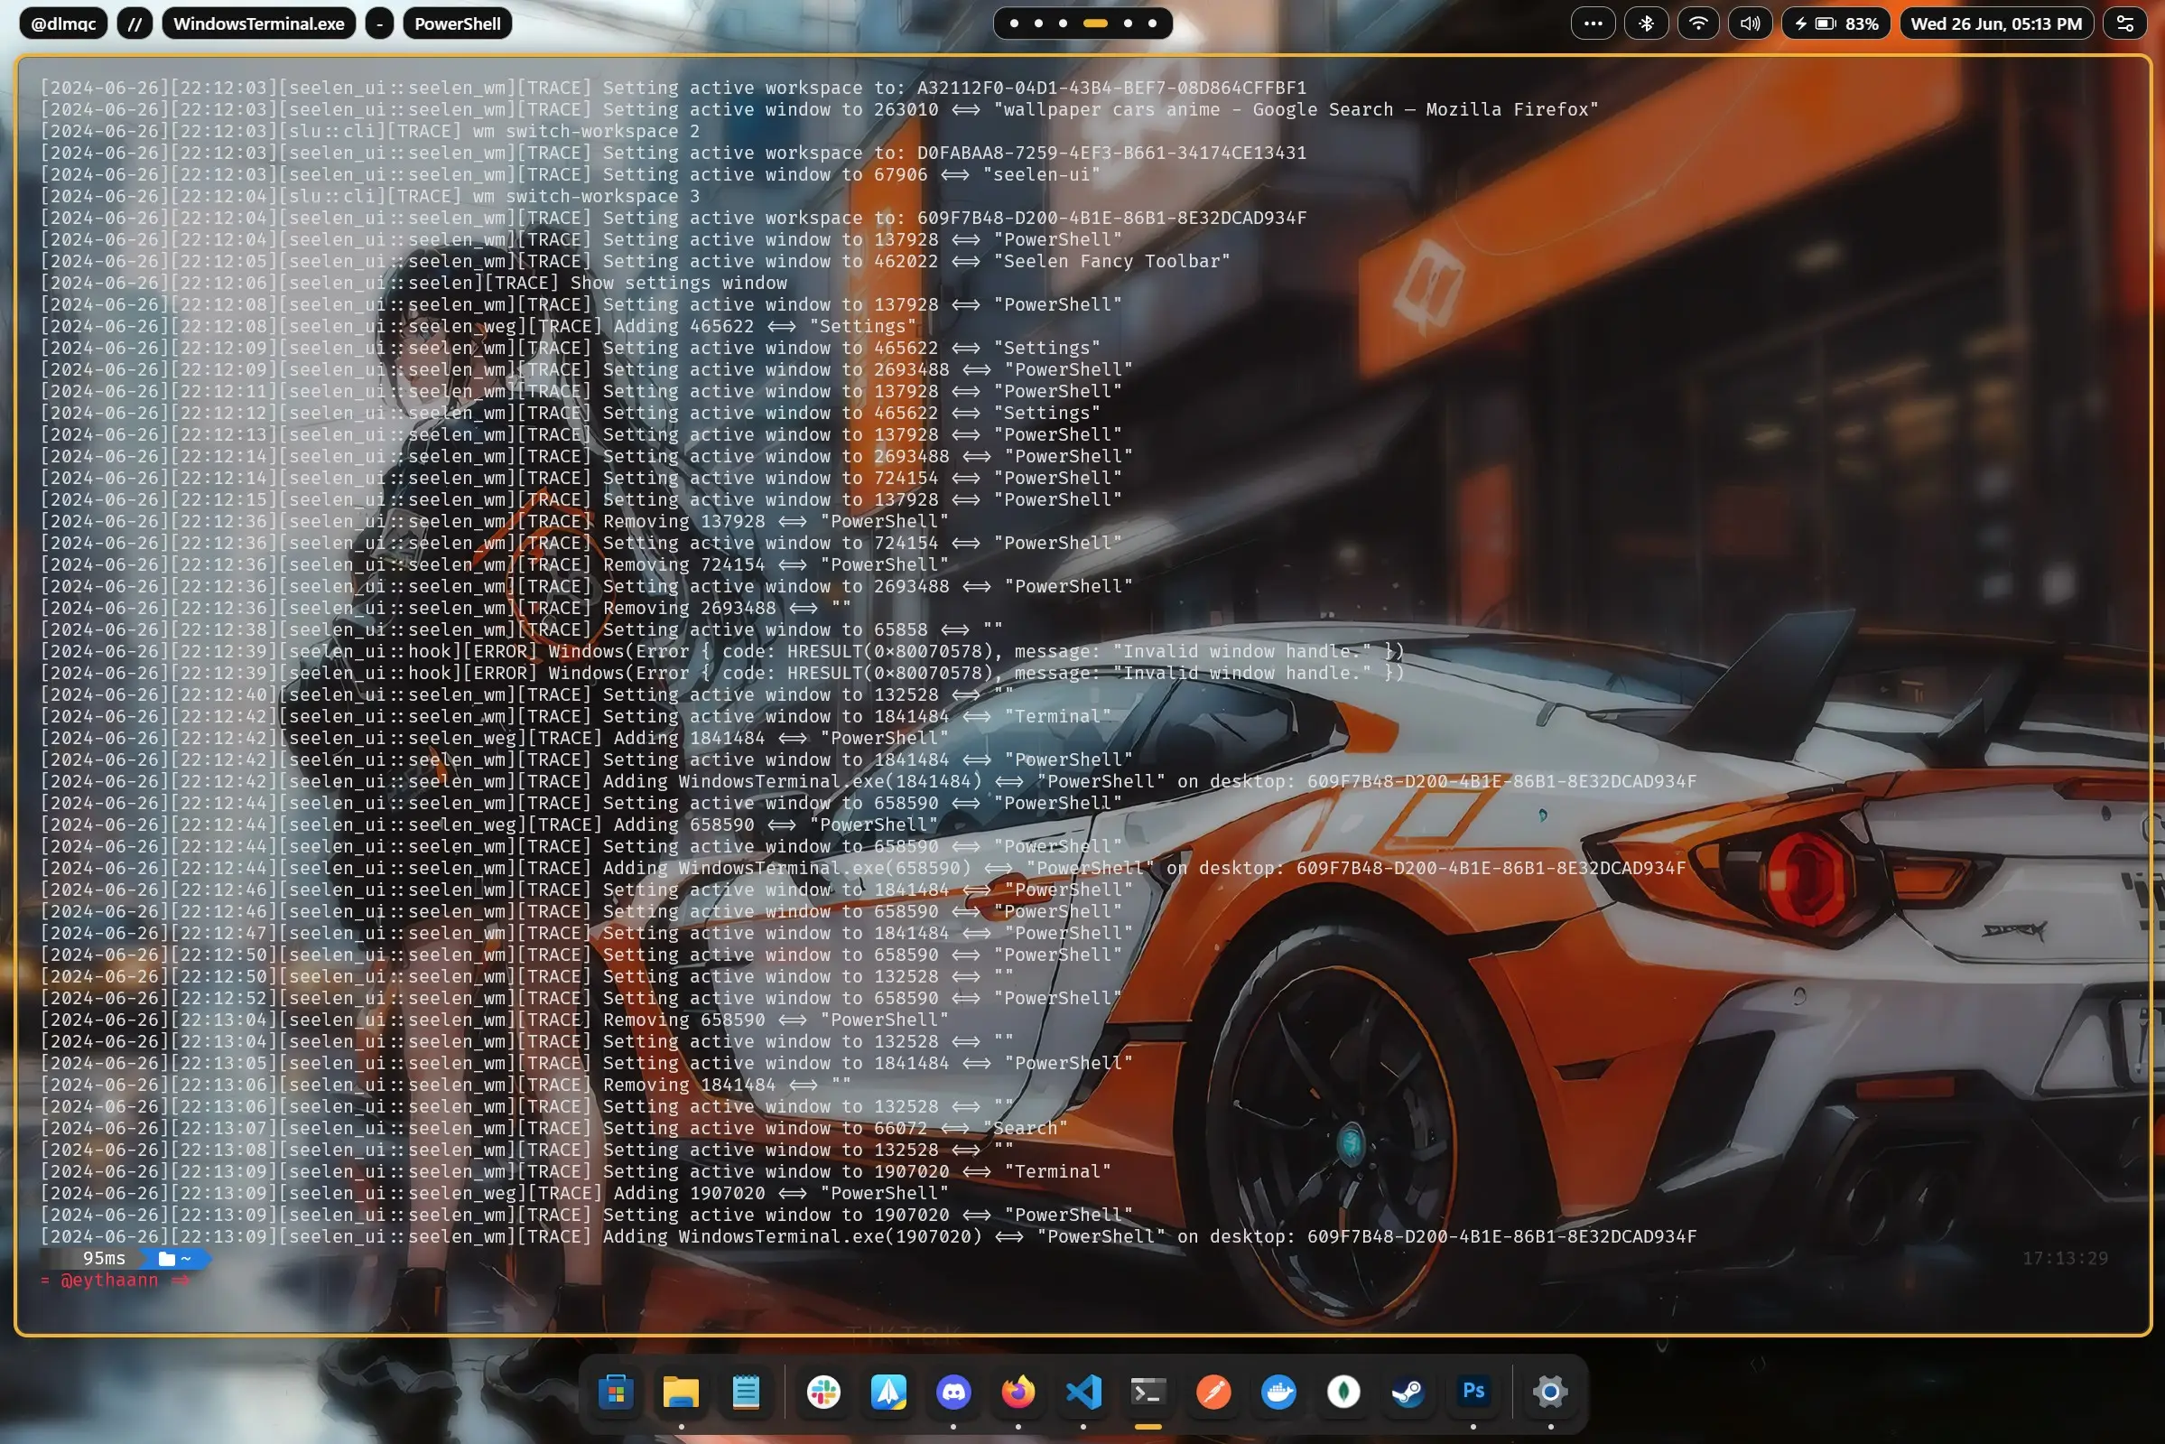Open Postman from the dock
Viewport: 2165px width, 1444px height.
(1213, 1393)
